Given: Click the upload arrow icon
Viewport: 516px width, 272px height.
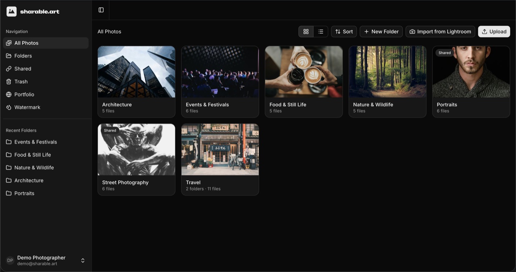Looking at the screenshot, I should point(485,31).
